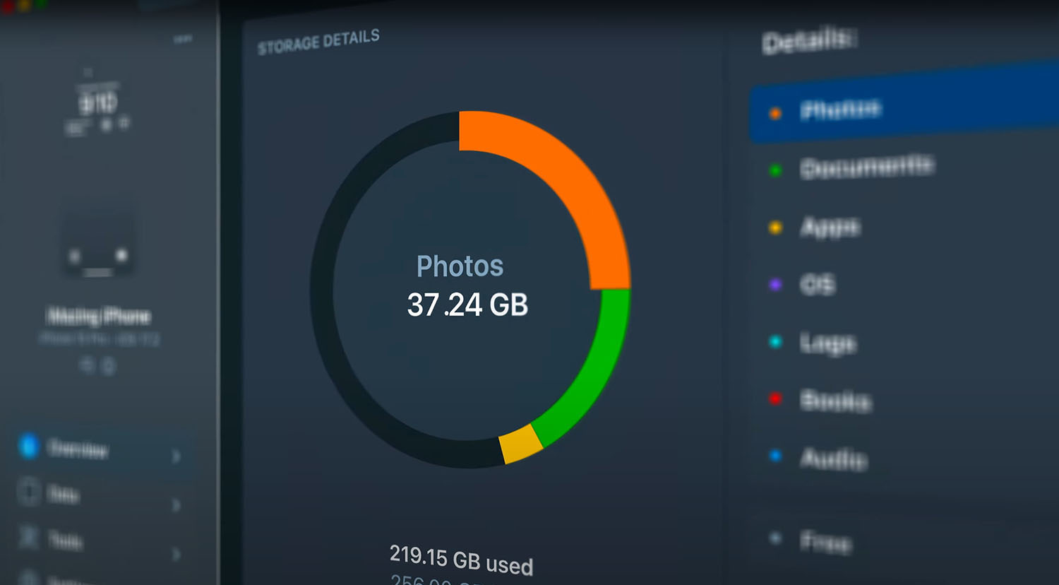Screen dimensions: 1059x585
Task: Click right small icon below device name
Action: 109,366
